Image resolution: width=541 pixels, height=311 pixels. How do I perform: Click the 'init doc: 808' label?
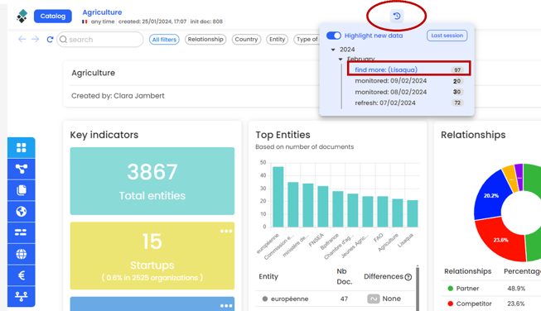click(x=206, y=22)
